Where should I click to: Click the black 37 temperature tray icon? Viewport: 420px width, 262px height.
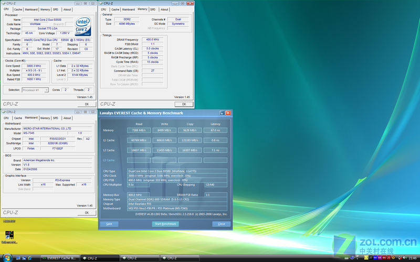[371, 257]
